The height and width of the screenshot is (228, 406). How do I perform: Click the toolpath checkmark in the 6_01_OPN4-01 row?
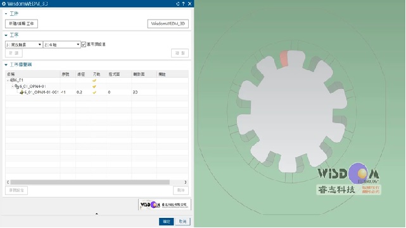coord(94,87)
